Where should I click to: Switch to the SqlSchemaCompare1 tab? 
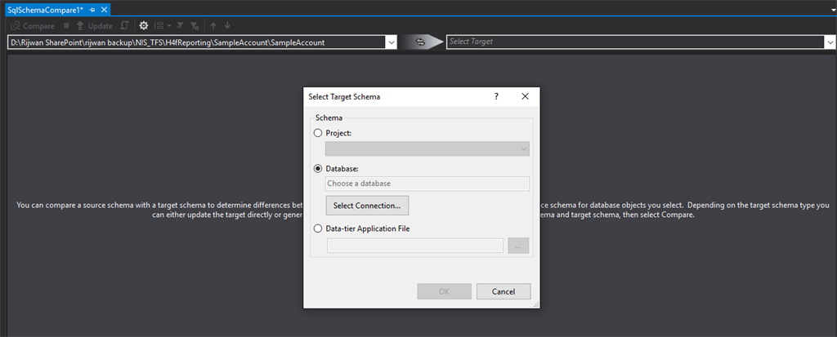click(46, 10)
